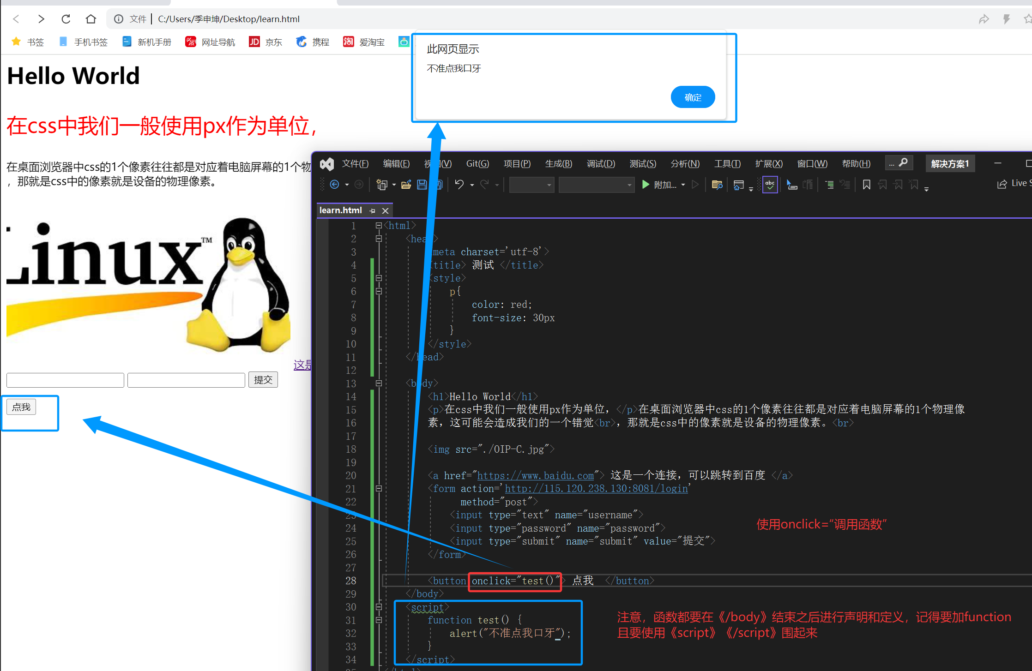Screen dimensions: 1032x671
Task: Click the Visual Studio search box
Action: (899, 163)
